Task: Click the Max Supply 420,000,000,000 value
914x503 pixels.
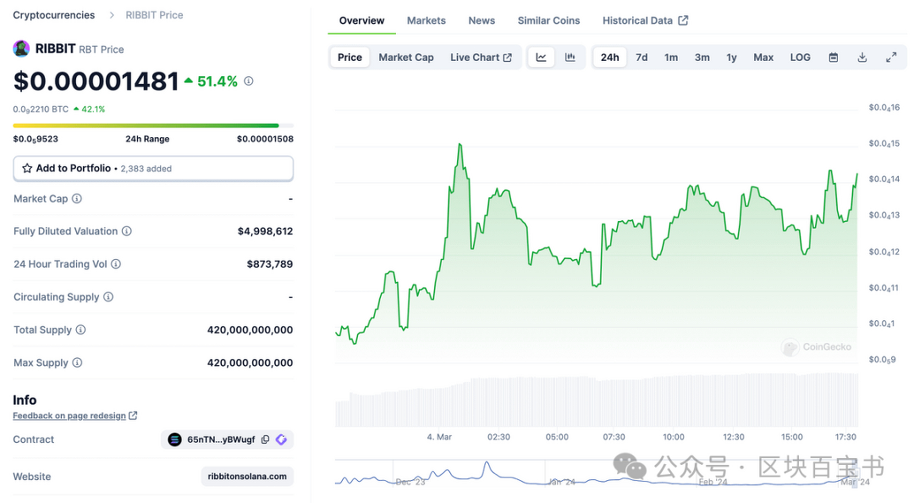Action: coord(250,363)
